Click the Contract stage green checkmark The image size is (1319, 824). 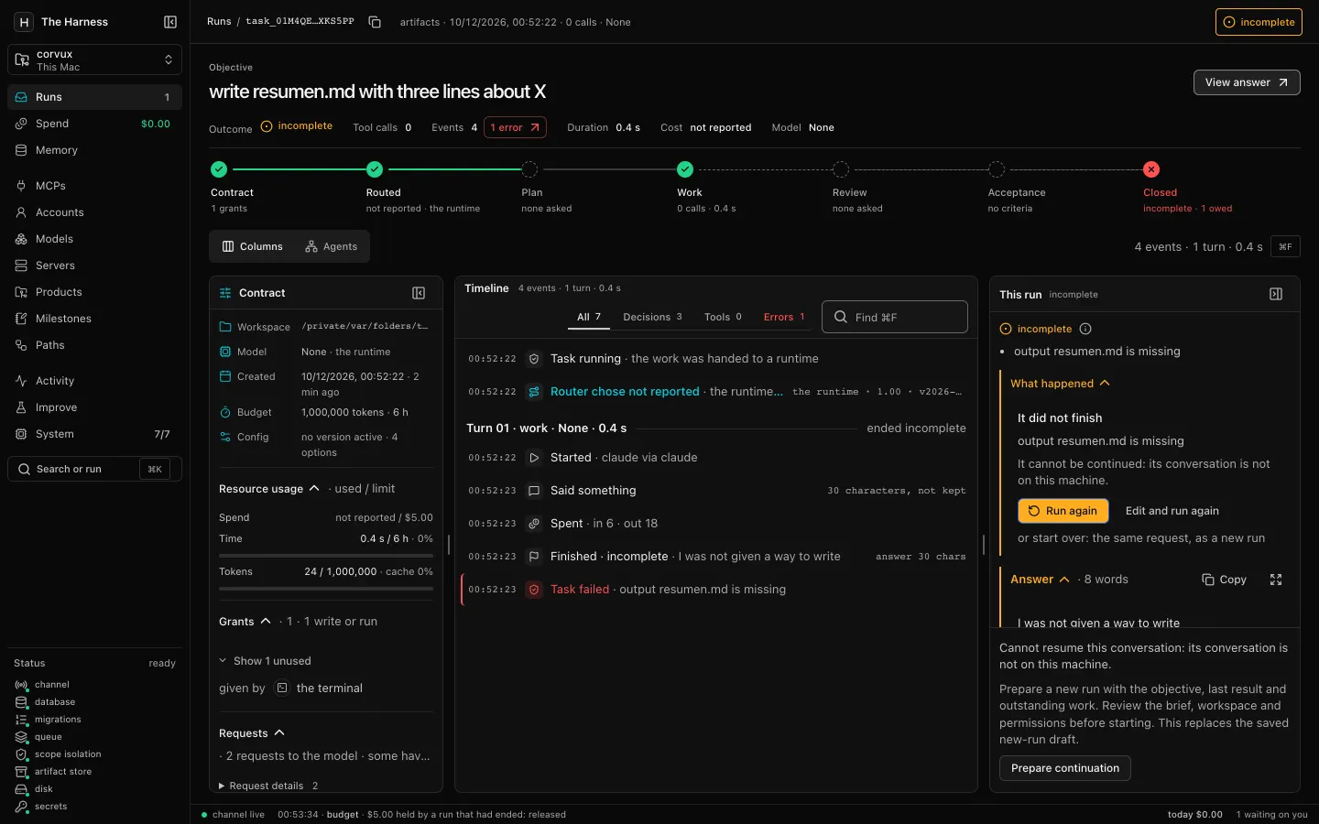(x=219, y=169)
